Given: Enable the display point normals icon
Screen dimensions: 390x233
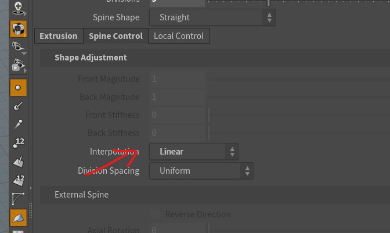Looking at the screenshot, I should click(x=18, y=106).
